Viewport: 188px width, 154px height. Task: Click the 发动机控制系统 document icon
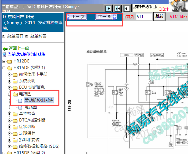tap(20, 101)
